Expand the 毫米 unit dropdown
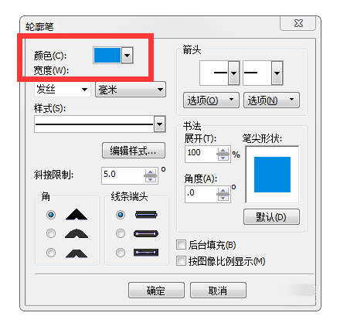 pyautogui.click(x=131, y=90)
